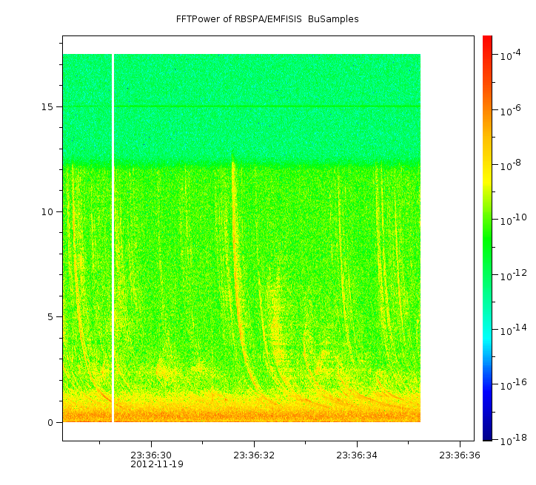Click the red top of the colorbar
Image resolution: width=536 pixels, height=485 pixels.
tap(487, 41)
